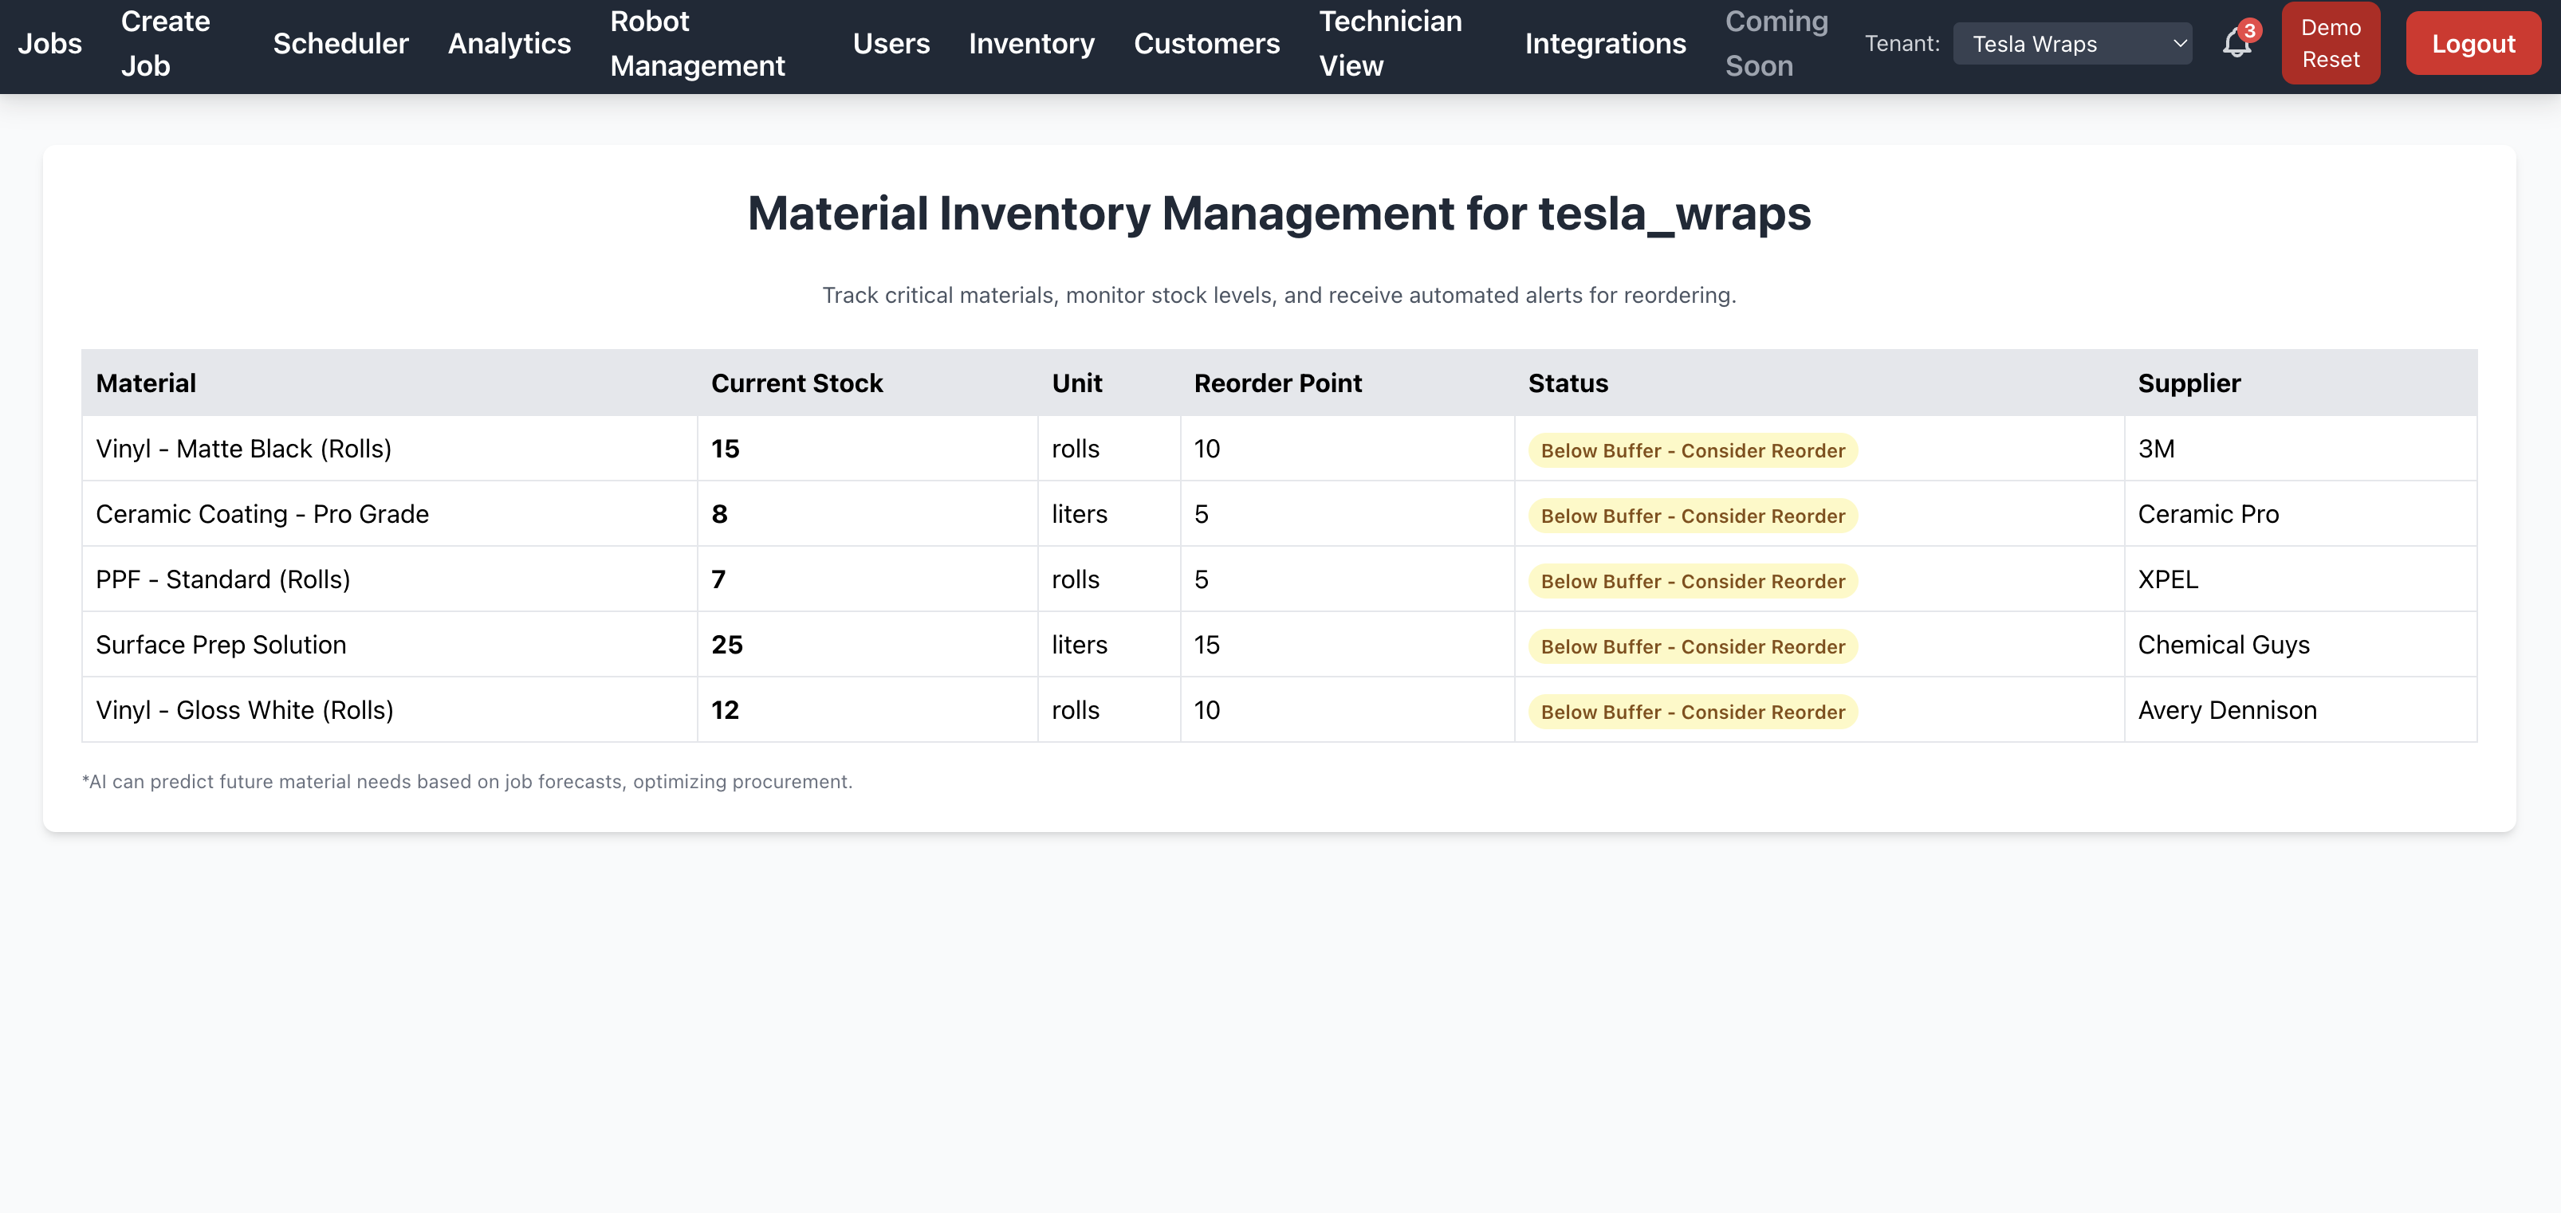Switch to Technician View
This screenshot has height=1213, width=2561.
(1390, 44)
